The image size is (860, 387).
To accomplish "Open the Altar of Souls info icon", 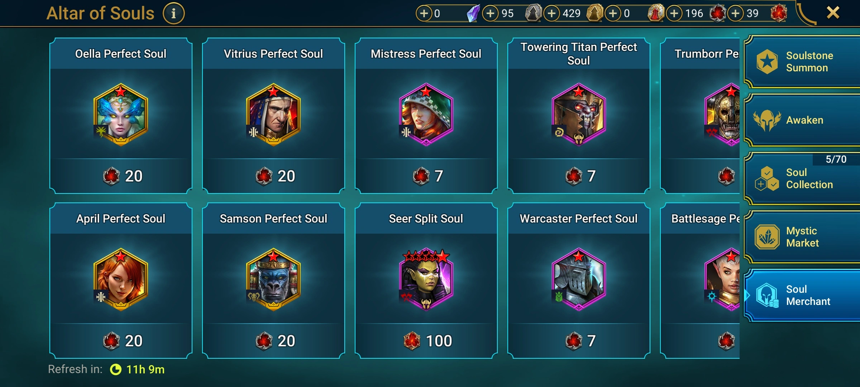I will pos(174,14).
